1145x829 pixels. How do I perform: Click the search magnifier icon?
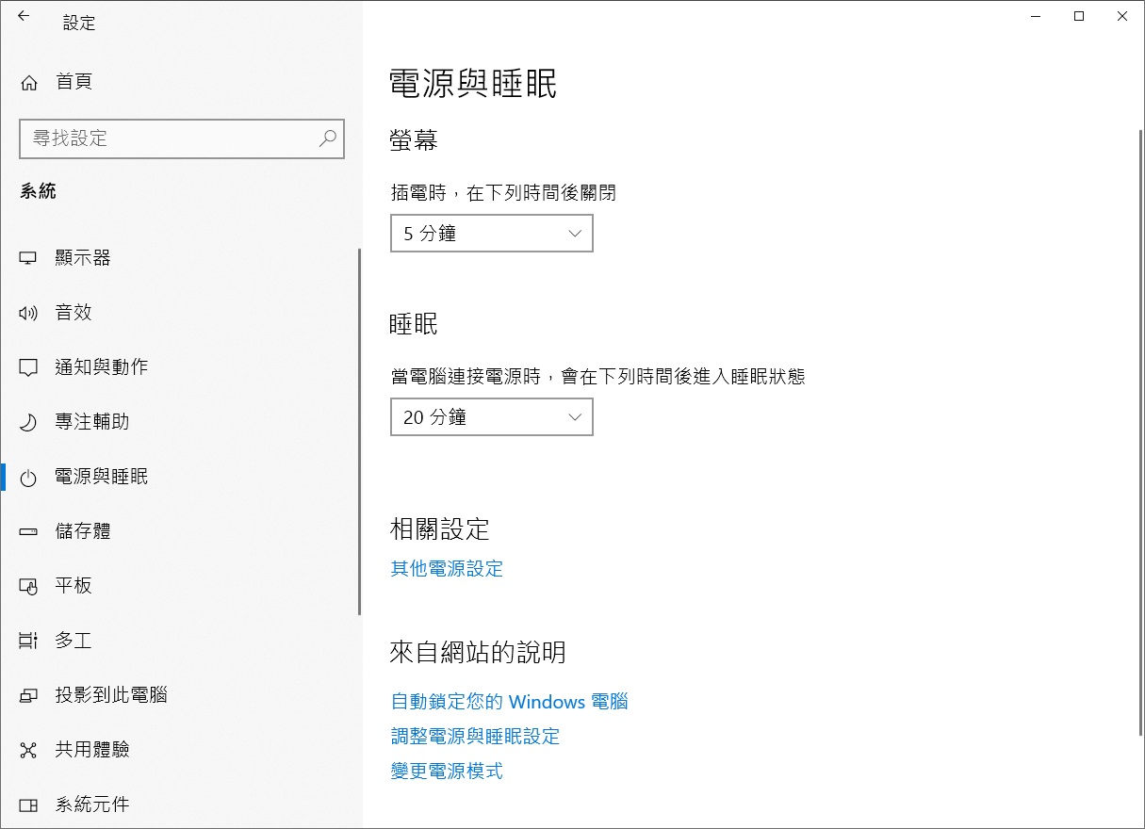(327, 138)
